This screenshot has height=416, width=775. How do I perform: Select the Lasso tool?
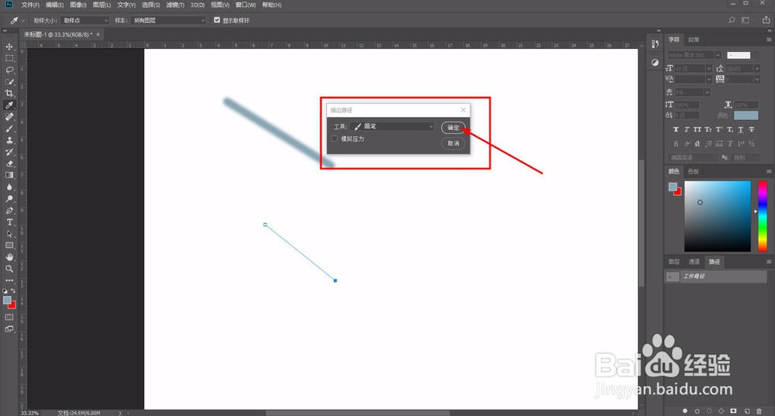click(9, 70)
